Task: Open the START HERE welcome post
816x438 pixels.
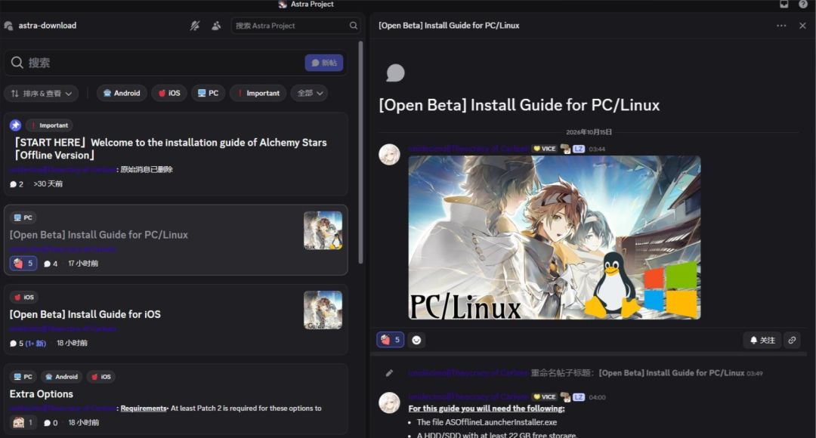Action: [x=176, y=155]
